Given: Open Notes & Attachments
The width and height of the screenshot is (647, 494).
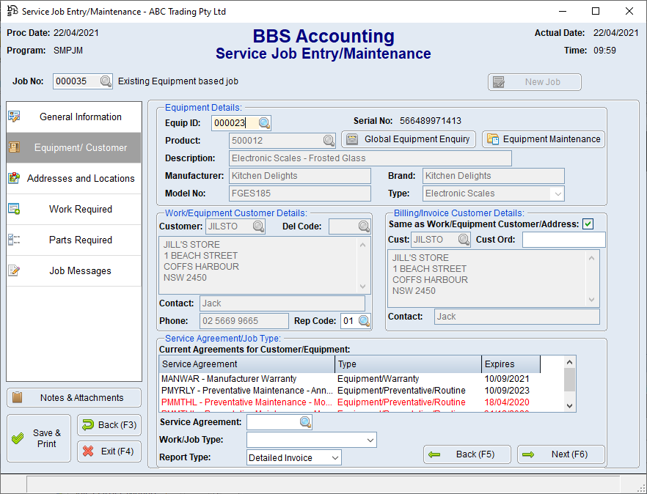Looking at the screenshot, I should (73, 397).
